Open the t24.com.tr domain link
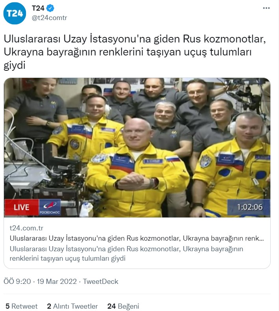This screenshot has width=279, height=311. 26,228
